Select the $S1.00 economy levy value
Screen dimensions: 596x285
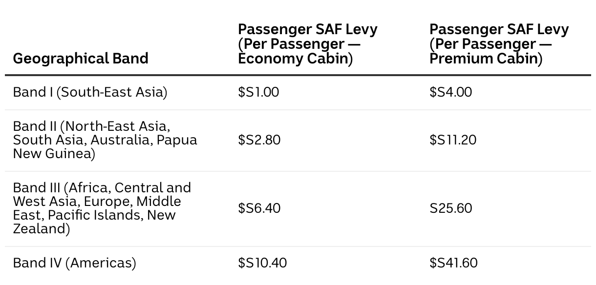[x=258, y=92]
